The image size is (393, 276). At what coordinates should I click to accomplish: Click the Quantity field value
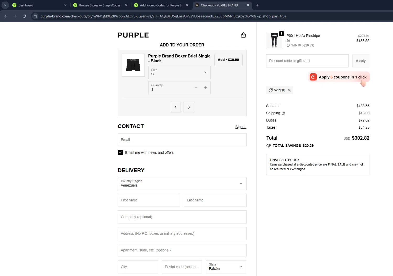point(152,90)
